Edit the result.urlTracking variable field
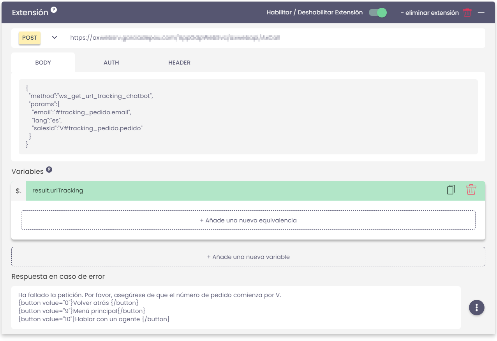The width and height of the screenshot is (497, 341). pyautogui.click(x=234, y=191)
